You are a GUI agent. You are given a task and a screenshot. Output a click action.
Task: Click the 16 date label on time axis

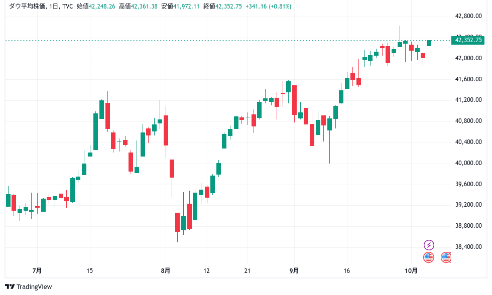click(347, 270)
